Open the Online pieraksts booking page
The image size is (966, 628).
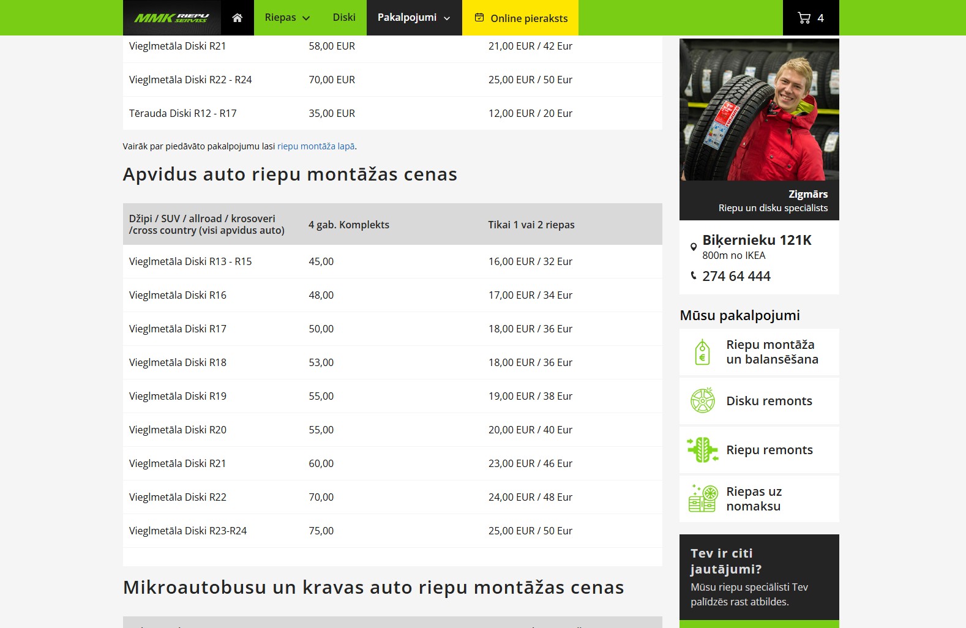click(529, 18)
